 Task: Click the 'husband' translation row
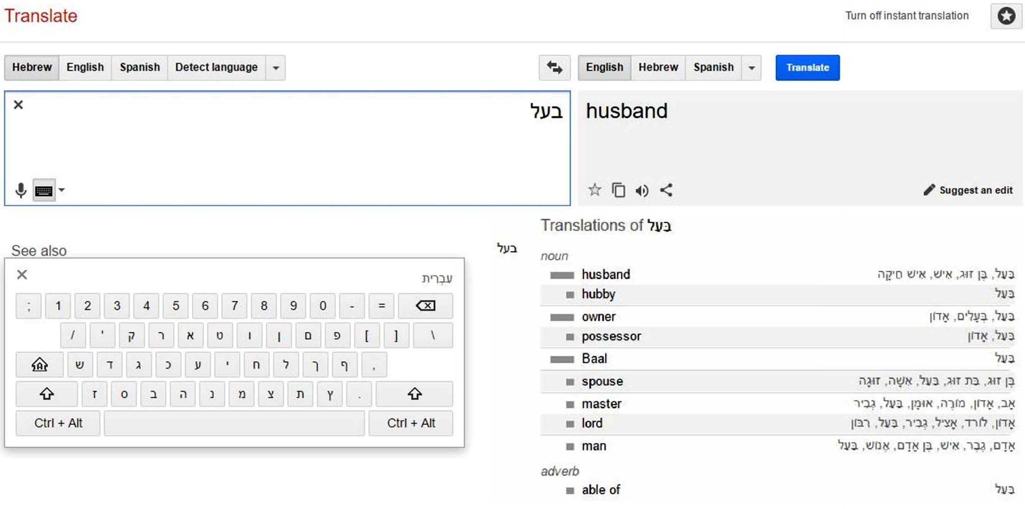coord(778,275)
